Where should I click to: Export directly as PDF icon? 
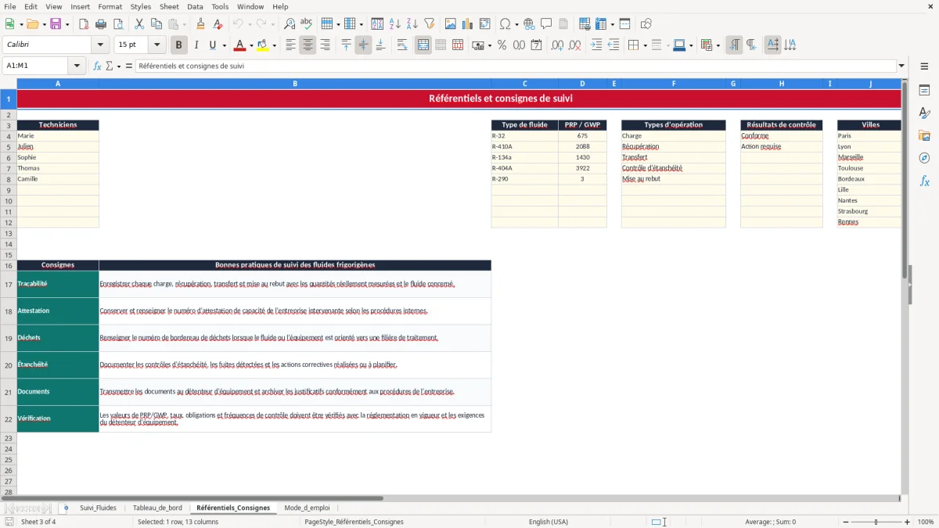tap(84, 24)
